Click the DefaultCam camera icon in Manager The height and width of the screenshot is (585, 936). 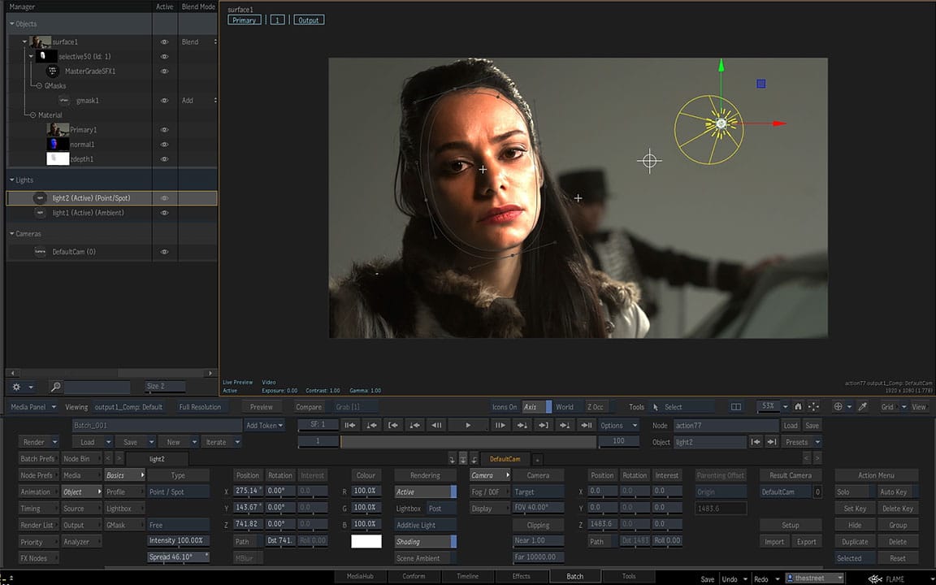click(x=40, y=252)
